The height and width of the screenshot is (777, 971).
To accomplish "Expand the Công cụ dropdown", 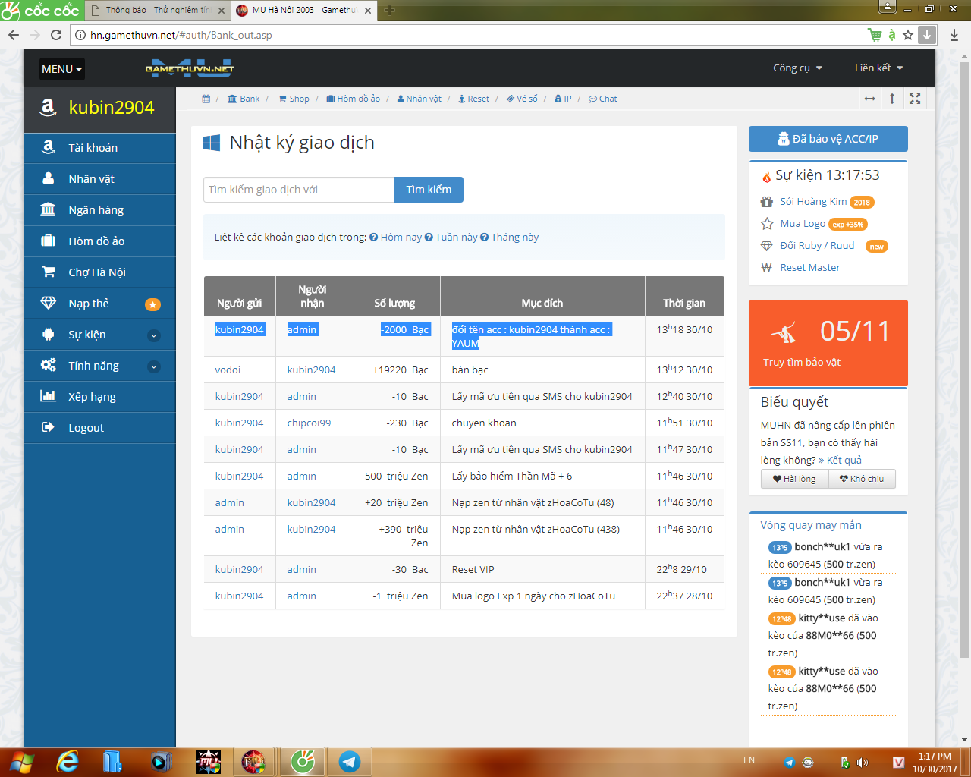I will click(797, 68).
